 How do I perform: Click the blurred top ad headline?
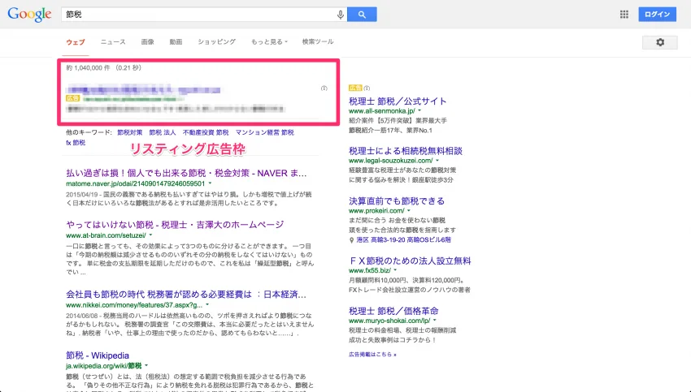[x=143, y=90]
